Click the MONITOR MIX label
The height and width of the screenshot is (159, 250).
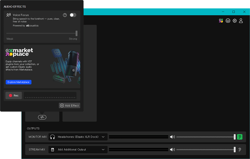[37, 137]
